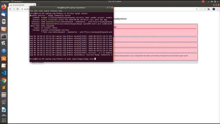Launch Ubuntu Software from the dock
Screen dimensions: 220x124
point(4,58)
